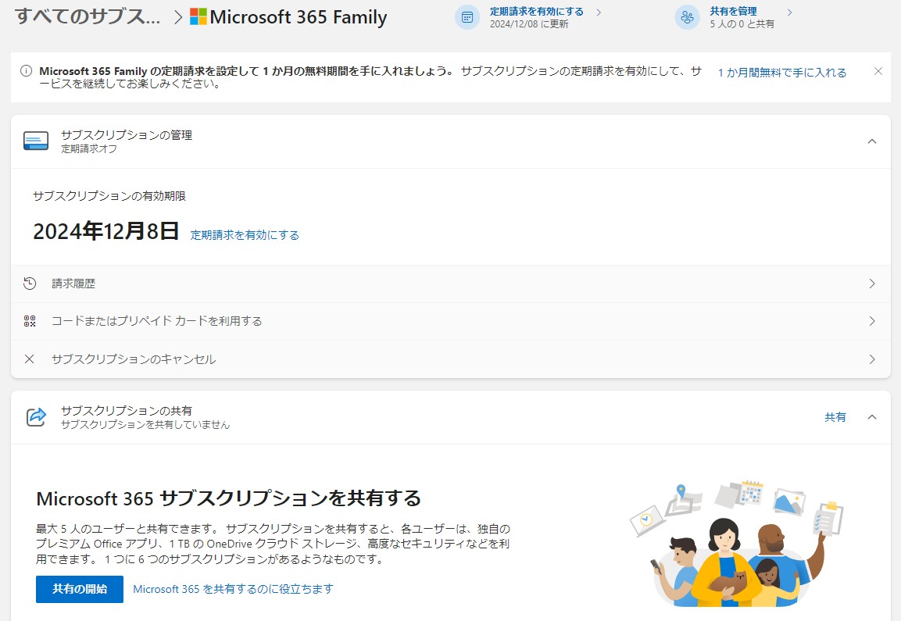Open the すべてのサブス... breadcrumb
Screen dimensions: 901x621
tap(88, 17)
